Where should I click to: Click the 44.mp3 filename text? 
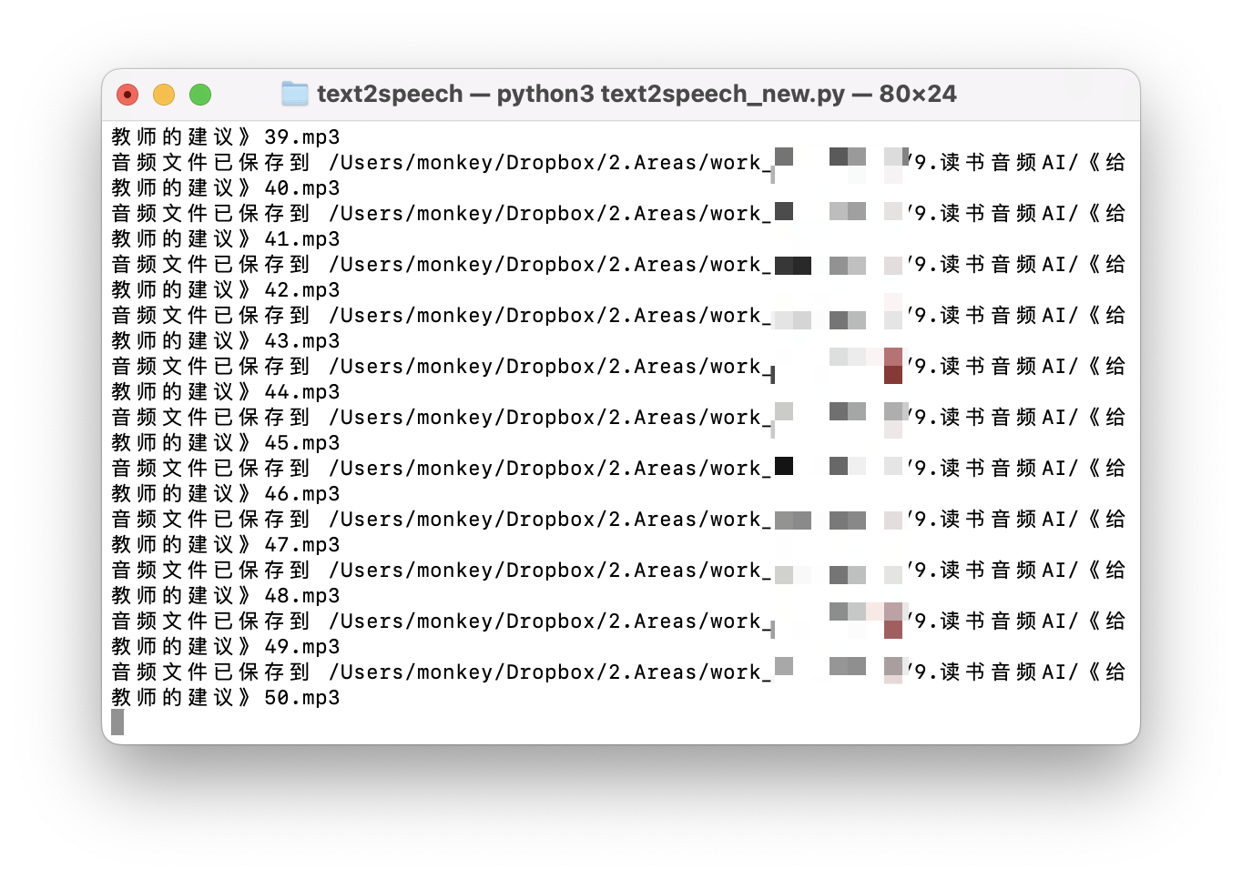[x=301, y=392]
